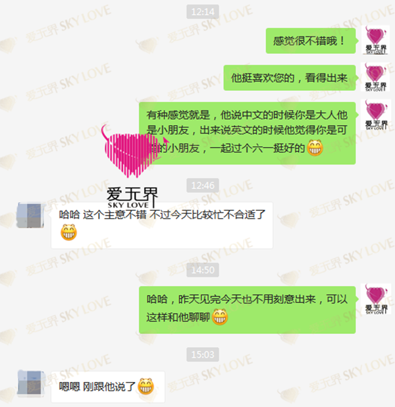The image size is (395, 407).
Task: Click the grinning emoji after 这样和他聊聊
Action: (x=220, y=317)
